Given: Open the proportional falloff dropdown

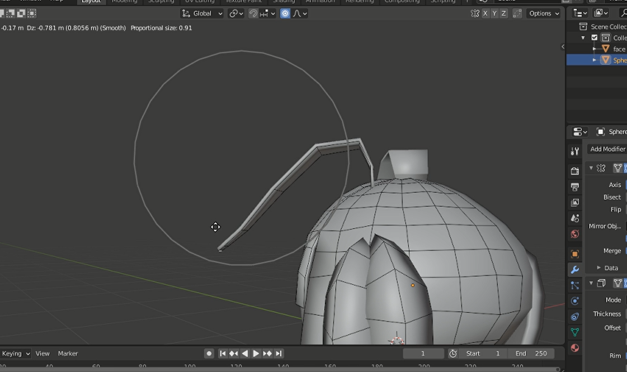Looking at the screenshot, I should click(299, 13).
